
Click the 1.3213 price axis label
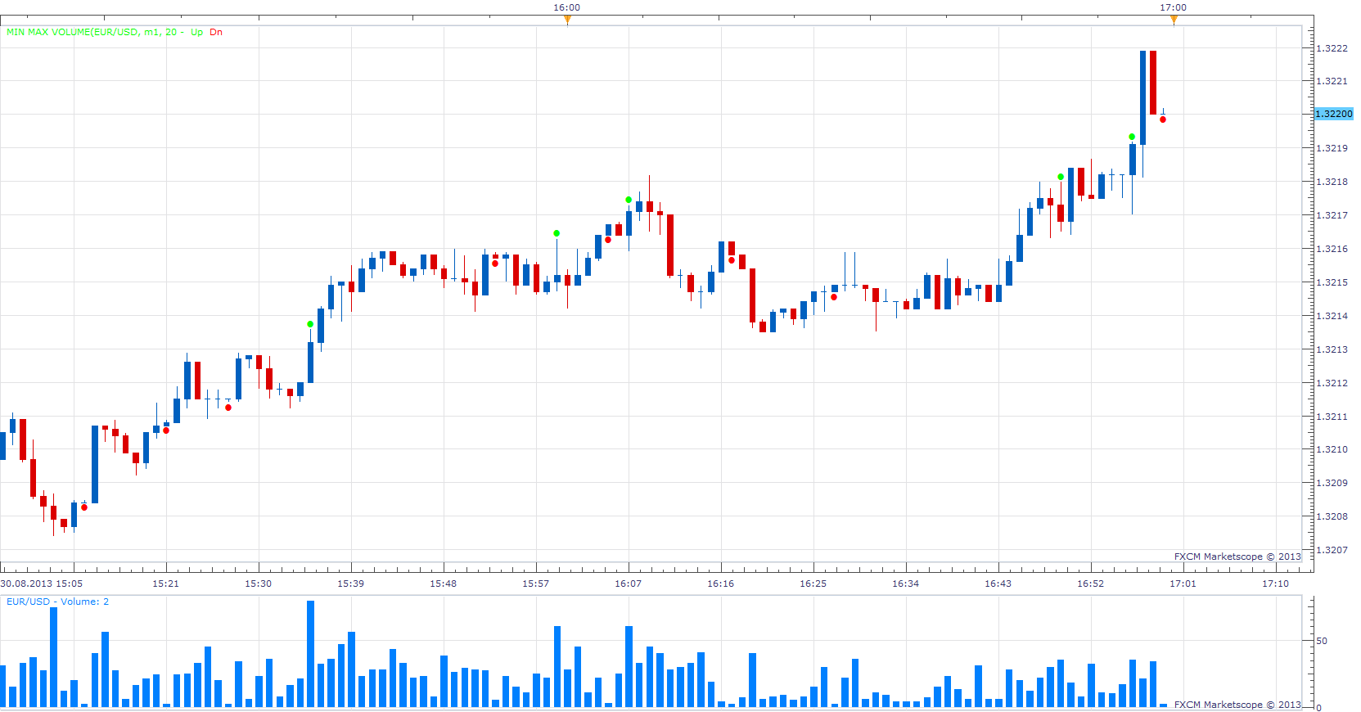tap(1332, 349)
